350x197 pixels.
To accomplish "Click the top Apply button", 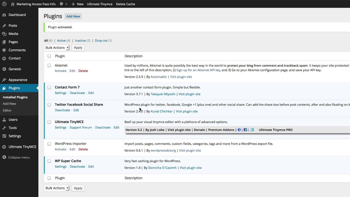I will click(x=78, y=48).
